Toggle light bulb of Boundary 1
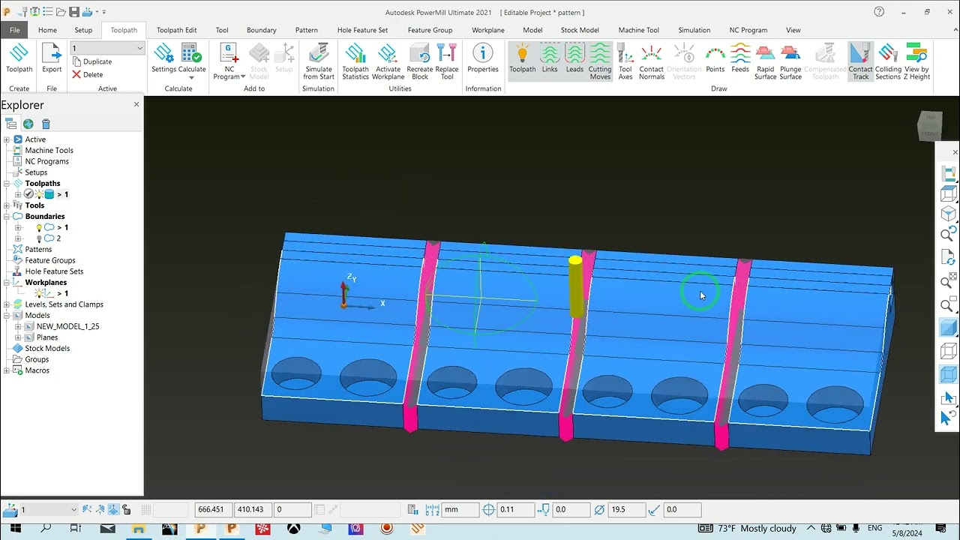The width and height of the screenshot is (960, 540). coord(39,227)
